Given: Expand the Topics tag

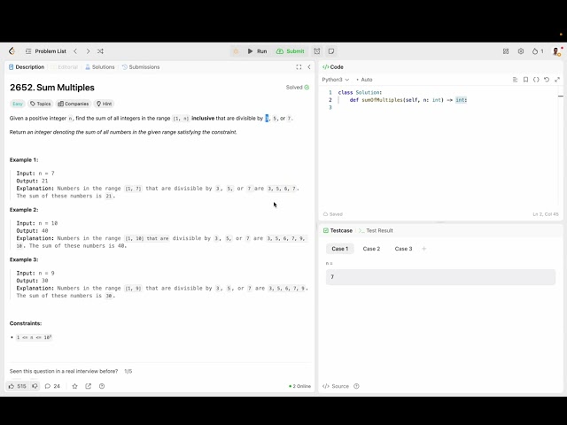Looking at the screenshot, I should [x=41, y=104].
